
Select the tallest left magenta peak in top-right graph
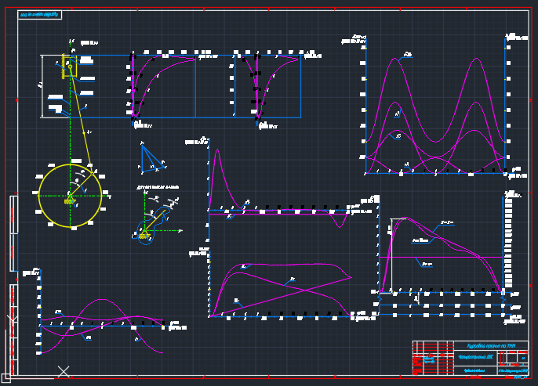click(x=395, y=59)
